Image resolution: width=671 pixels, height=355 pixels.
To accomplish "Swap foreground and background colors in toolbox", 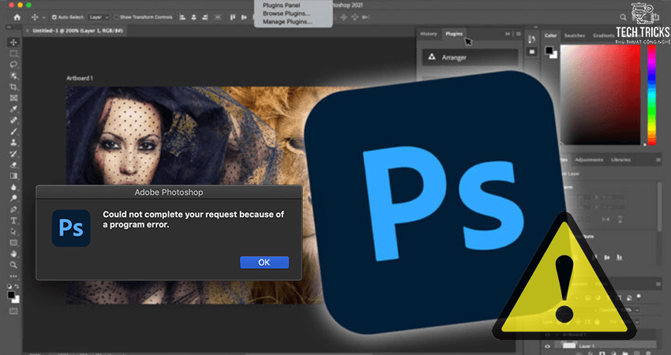I will [17, 286].
